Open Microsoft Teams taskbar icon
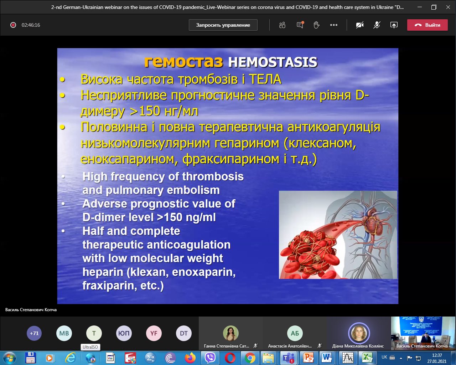456x365 pixels. tap(288, 358)
